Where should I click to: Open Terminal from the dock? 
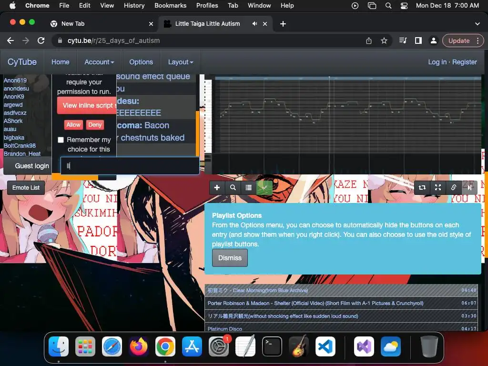(x=272, y=346)
